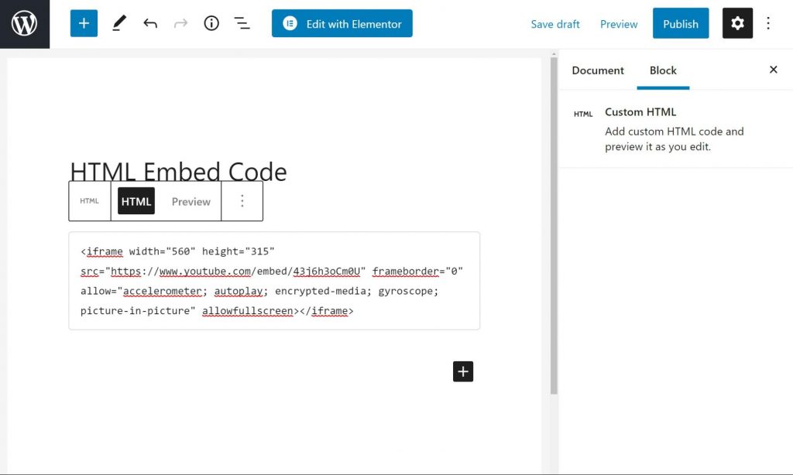Open the block inserter plus button
793x475 pixels.
[x=84, y=24]
